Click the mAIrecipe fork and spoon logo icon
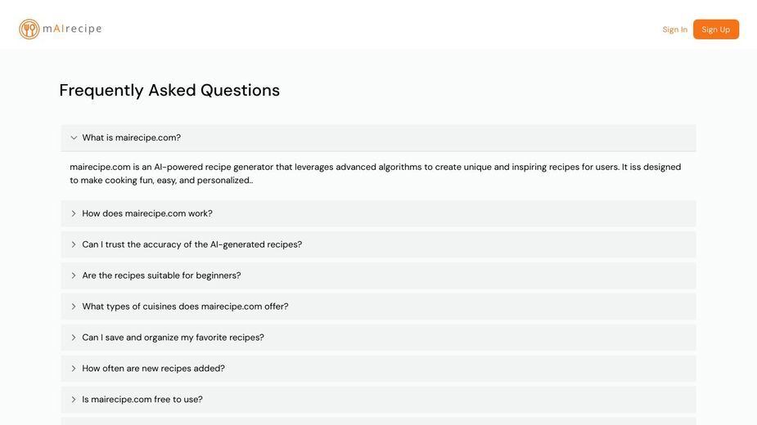757x425 pixels. (x=29, y=29)
